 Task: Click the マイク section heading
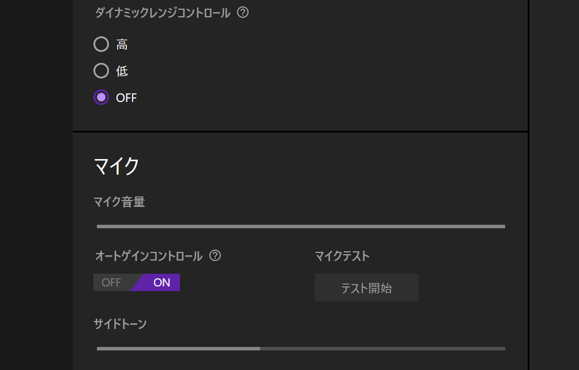(x=116, y=166)
